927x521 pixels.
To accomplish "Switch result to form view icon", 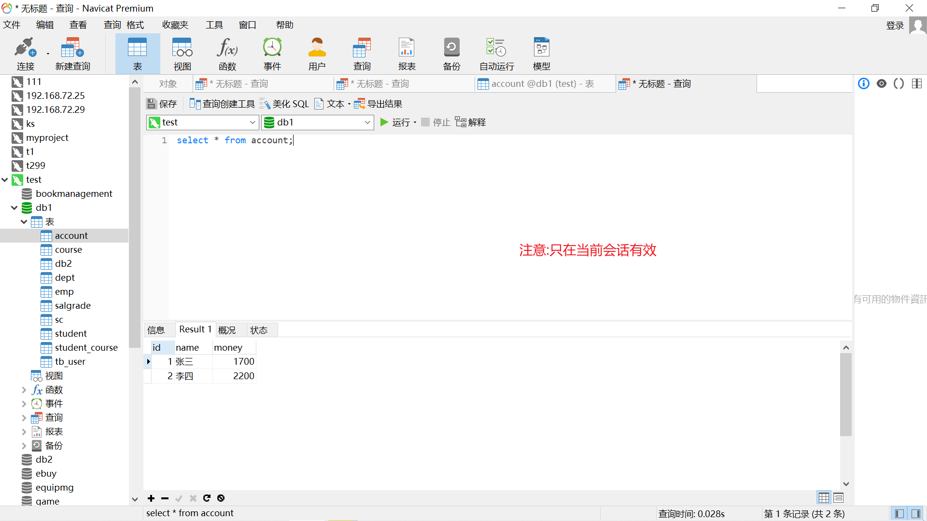I will [838, 497].
